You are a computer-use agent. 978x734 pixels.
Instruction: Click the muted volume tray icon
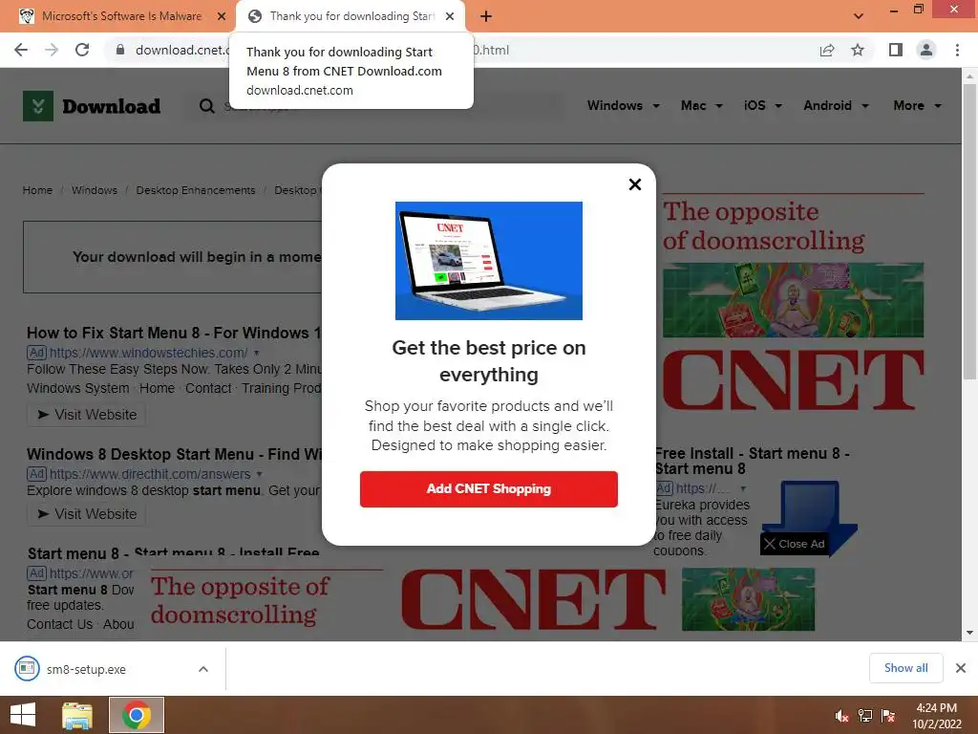click(842, 716)
